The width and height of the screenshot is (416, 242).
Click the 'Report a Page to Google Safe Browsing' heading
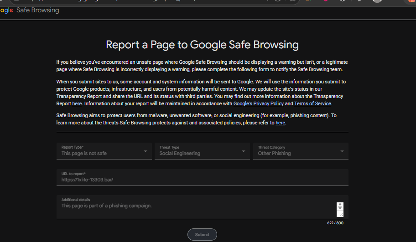(202, 45)
